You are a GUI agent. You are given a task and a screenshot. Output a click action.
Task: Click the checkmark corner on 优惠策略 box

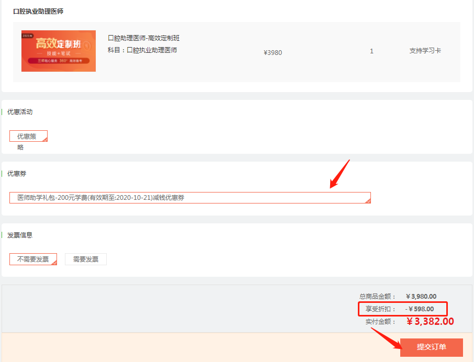pos(45,139)
